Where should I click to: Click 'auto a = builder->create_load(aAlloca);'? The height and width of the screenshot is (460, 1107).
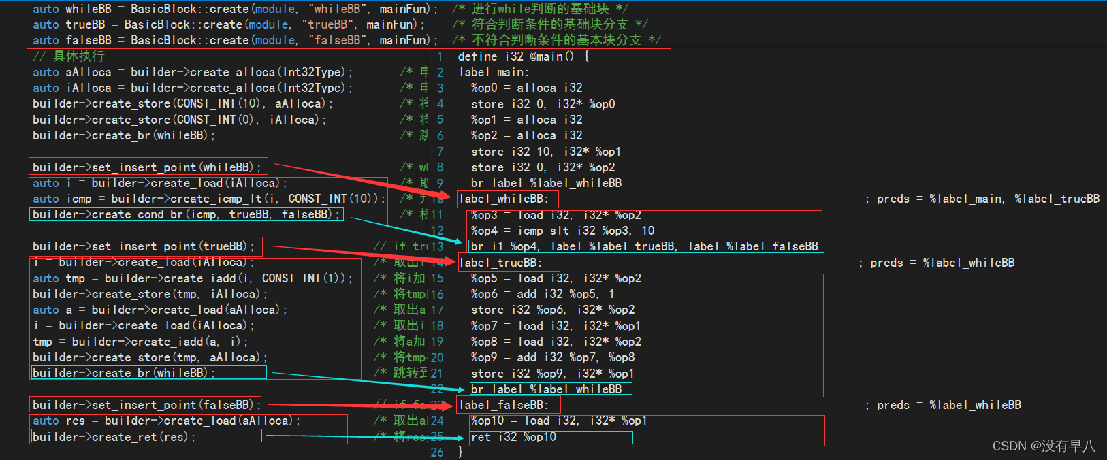pos(160,310)
